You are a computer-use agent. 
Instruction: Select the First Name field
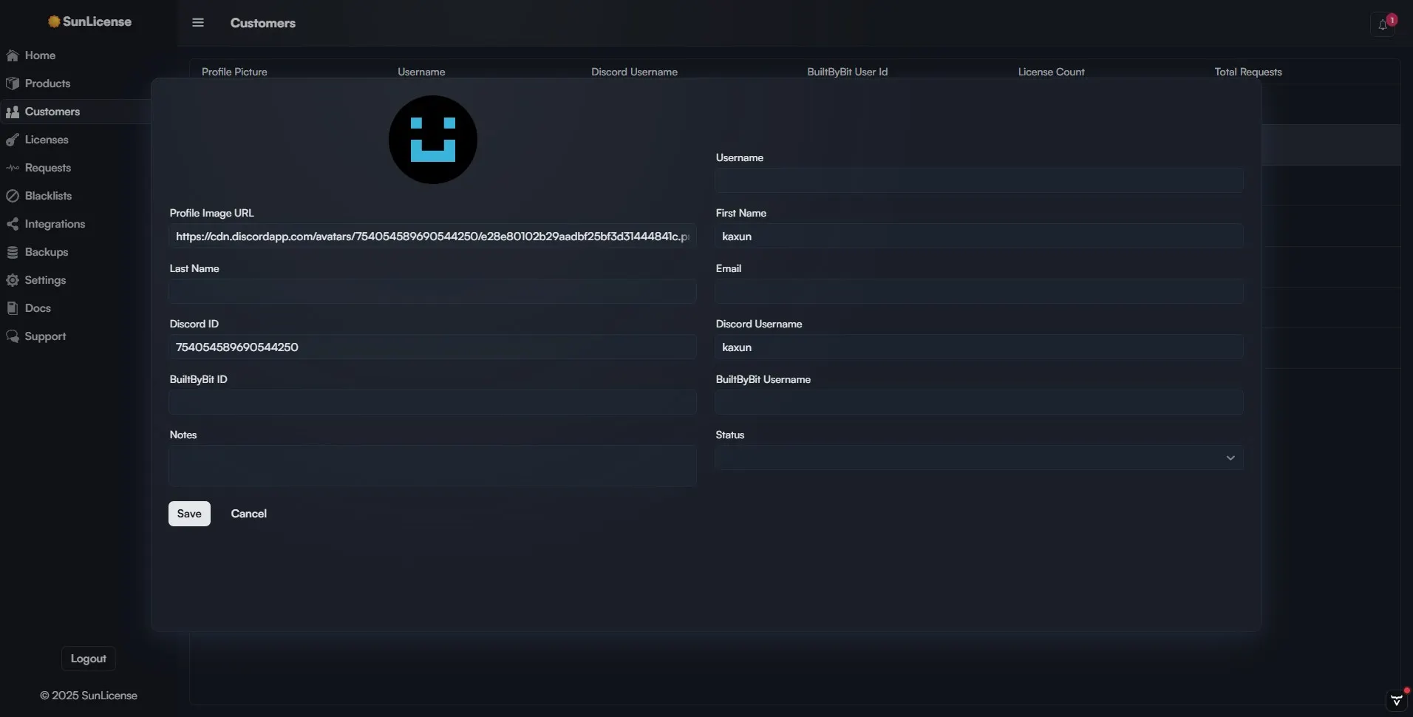click(979, 236)
